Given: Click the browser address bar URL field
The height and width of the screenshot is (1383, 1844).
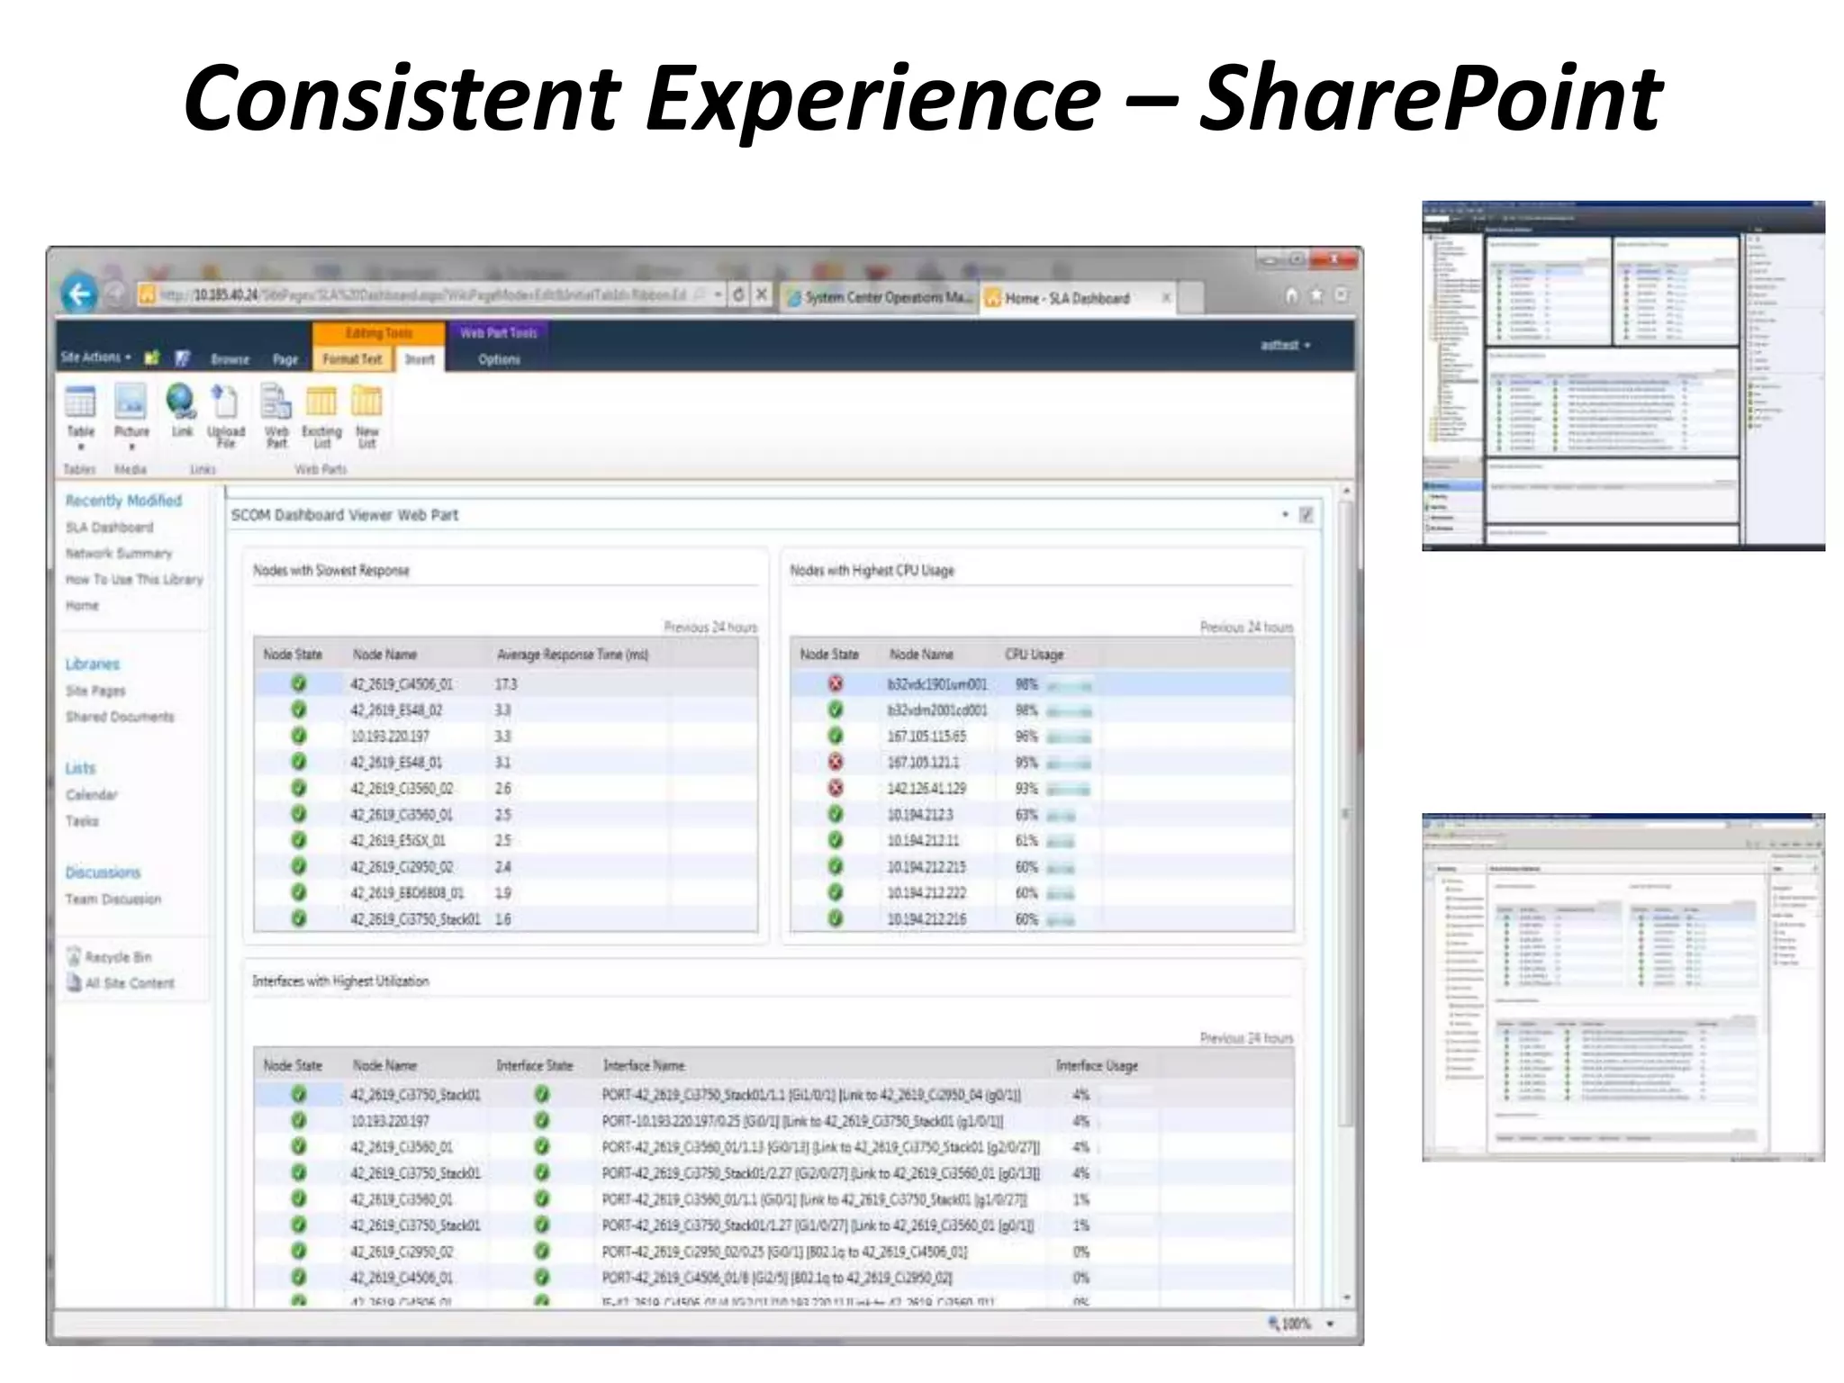Looking at the screenshot, I should click(423, 294).
